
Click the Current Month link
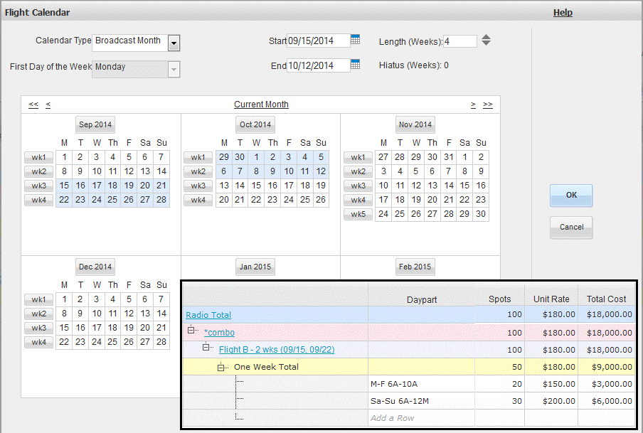(261, 105)
